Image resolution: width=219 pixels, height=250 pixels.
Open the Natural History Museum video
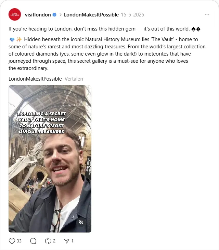coord(50,159)
